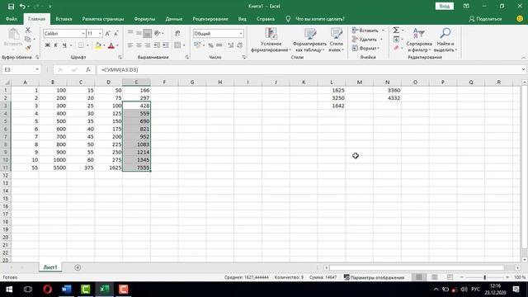Open Найти и выделить menu
Image resolution: width=528 pixels, height=297 pixels.
(x=445, y=40)
